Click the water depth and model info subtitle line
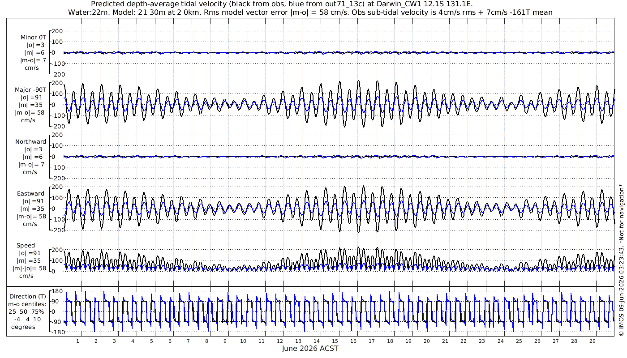627x358 pixels. click(x=310, y=12)
